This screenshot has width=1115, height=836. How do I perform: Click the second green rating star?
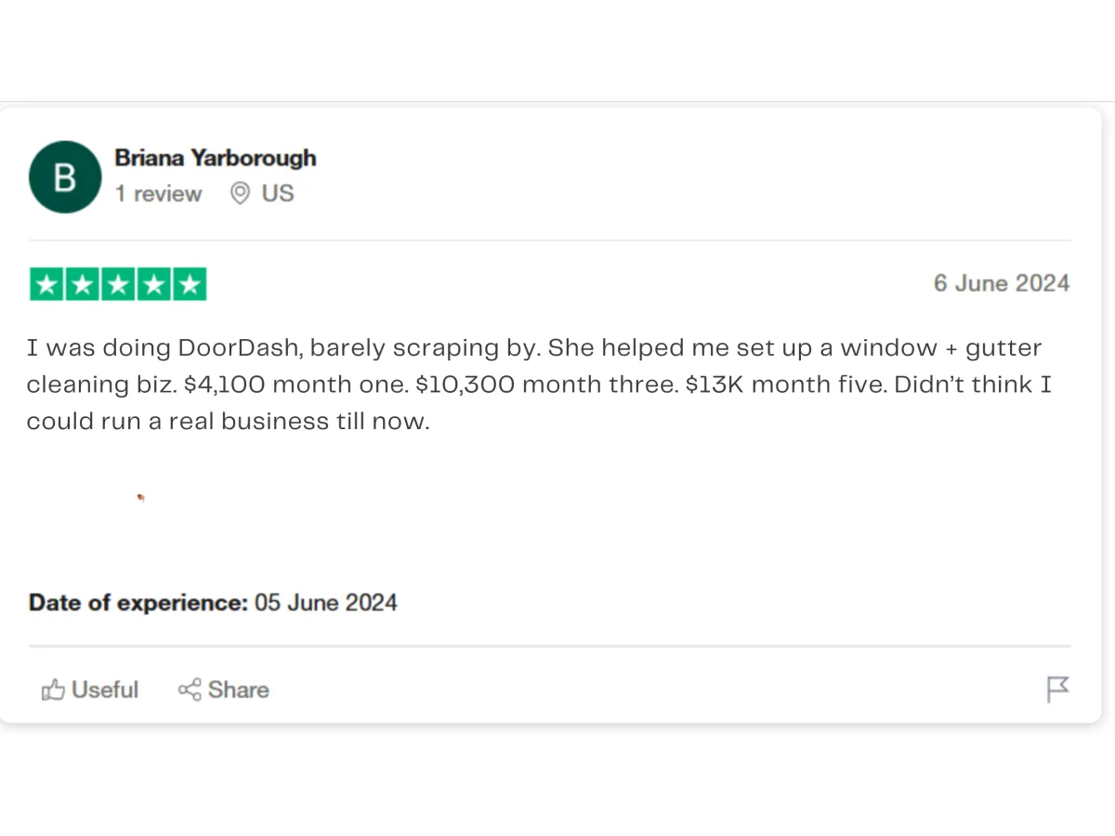click(x=83, y=284)
